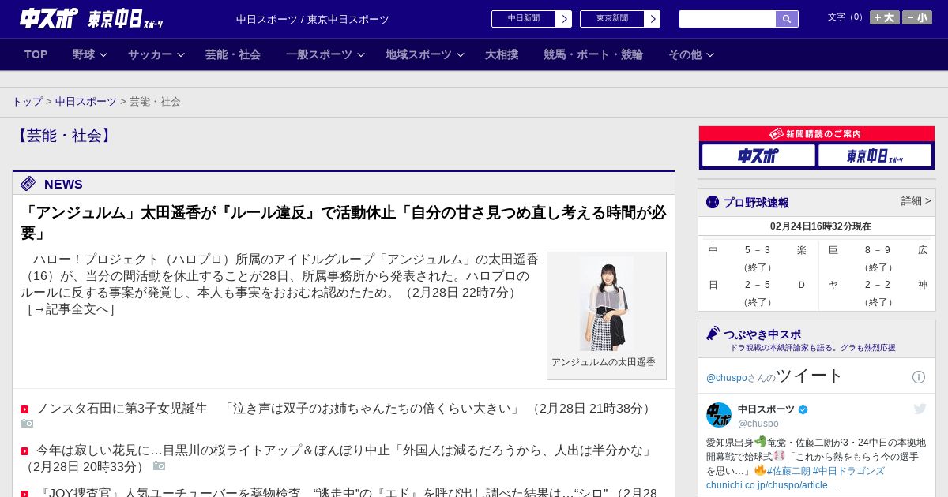Click the red bullet beside 目黒川 article

(24, 451)
